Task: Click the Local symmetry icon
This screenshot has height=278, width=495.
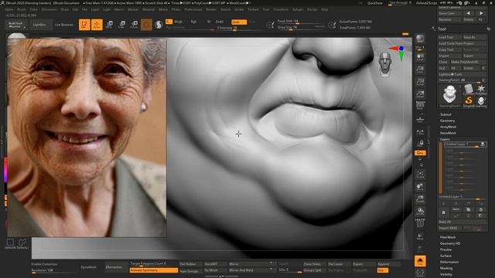Action: coord(420,132)
